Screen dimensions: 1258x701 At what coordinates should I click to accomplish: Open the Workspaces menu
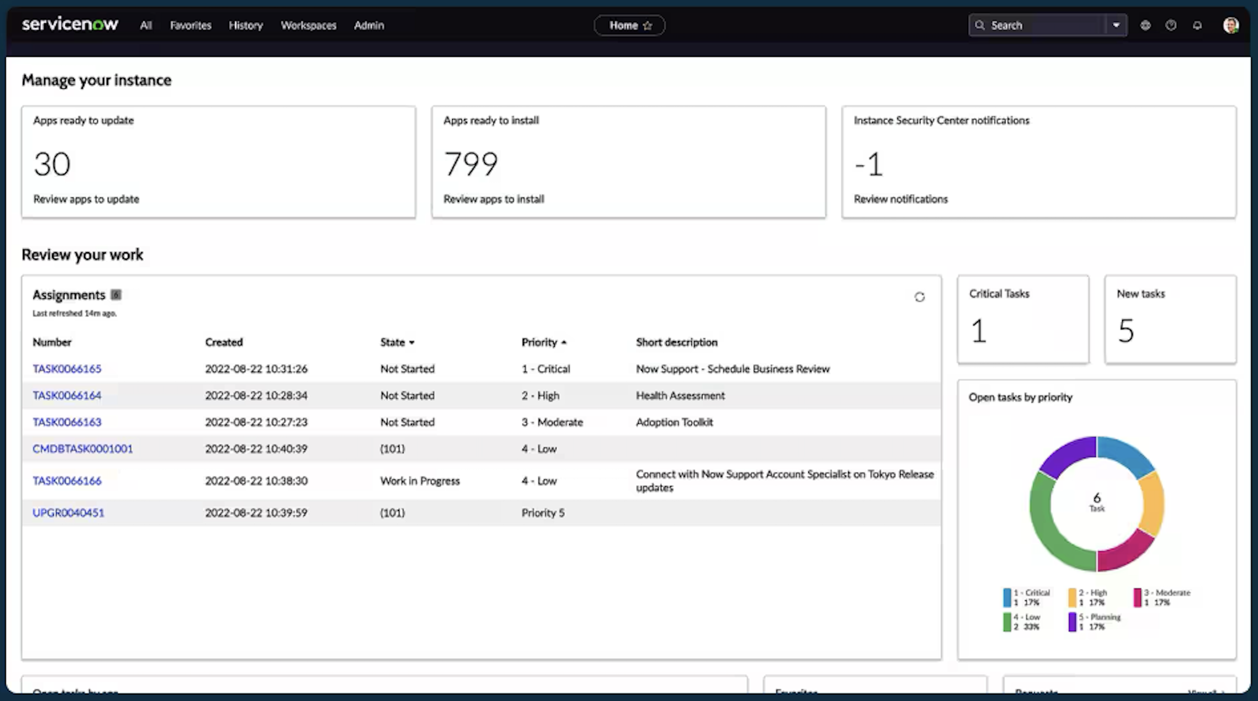[308, 25]
